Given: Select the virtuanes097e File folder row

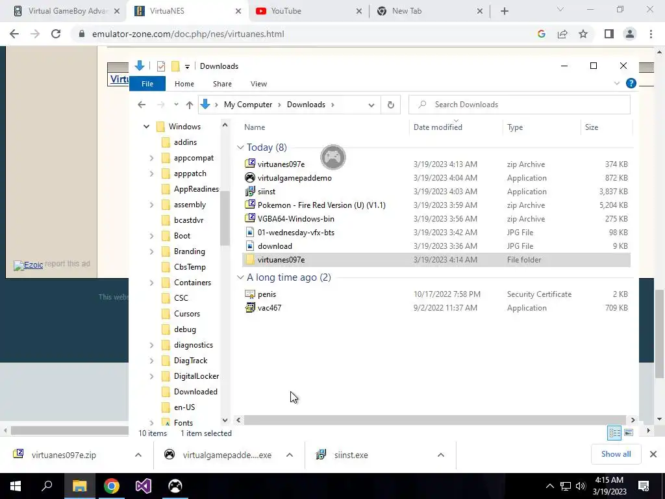Looking at the screenshot, I should point(436,260).
